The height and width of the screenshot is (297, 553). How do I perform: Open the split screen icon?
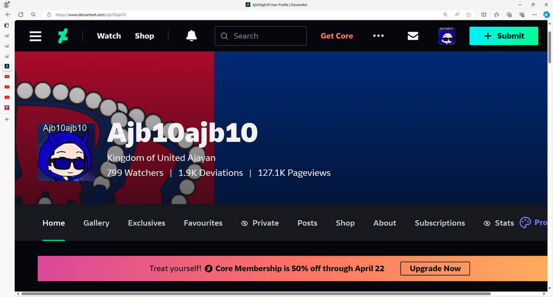point(484,14)
